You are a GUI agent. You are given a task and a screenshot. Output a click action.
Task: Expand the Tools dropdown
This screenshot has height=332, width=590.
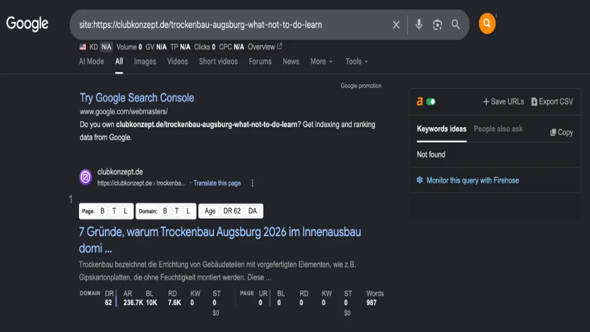(x=356, y=61)
